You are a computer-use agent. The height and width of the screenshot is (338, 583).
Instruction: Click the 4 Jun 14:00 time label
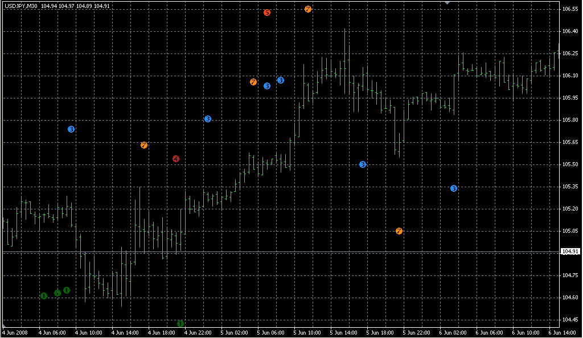click(125, 333)
